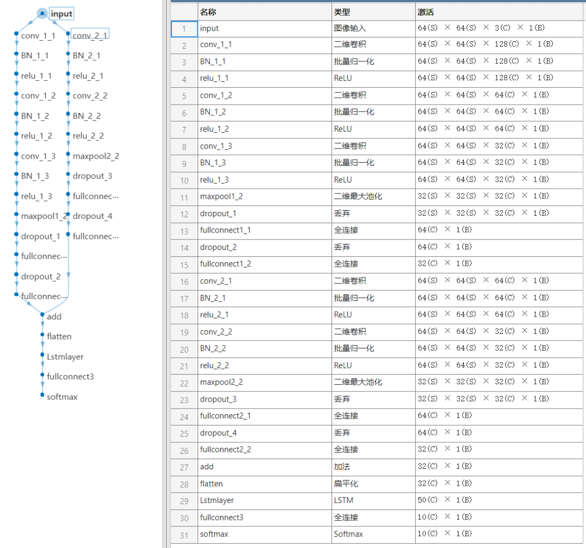Image resolution: width=586 pixels, height=548 pixels.
Task: Select BN_1_3 row in the table
Action: [x=377, y=163]
